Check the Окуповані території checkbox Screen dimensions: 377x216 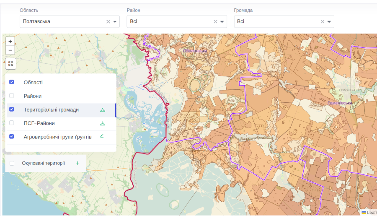point(12,163)
